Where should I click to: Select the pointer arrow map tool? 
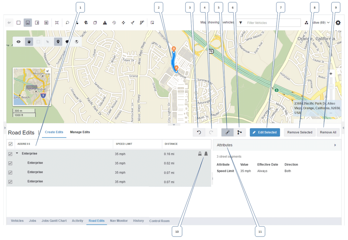coord(47,42)
